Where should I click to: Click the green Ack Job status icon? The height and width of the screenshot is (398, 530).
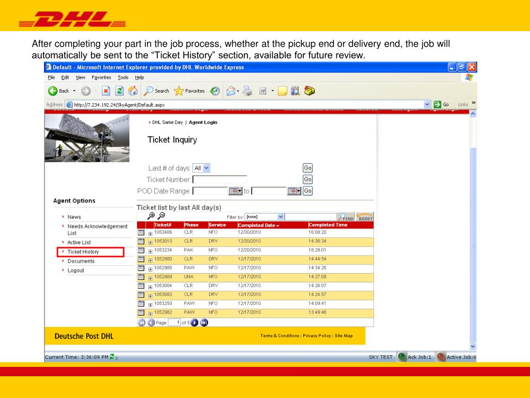(402, 357)
